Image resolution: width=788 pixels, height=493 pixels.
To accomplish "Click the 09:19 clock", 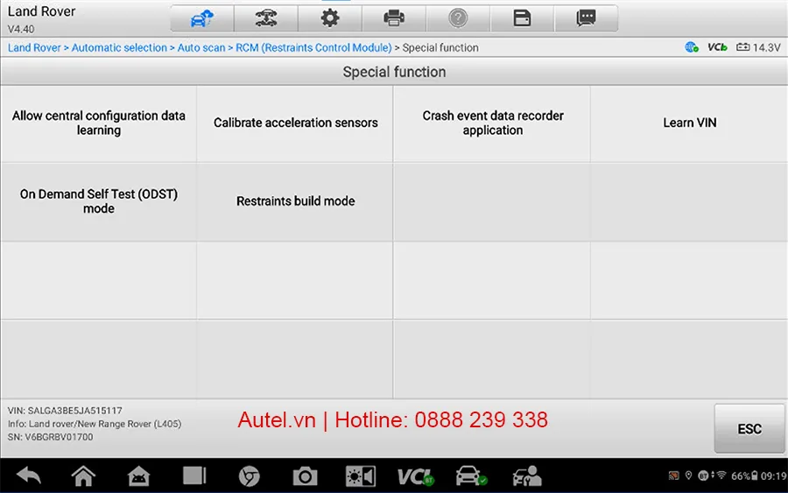I will coord(773,475).
